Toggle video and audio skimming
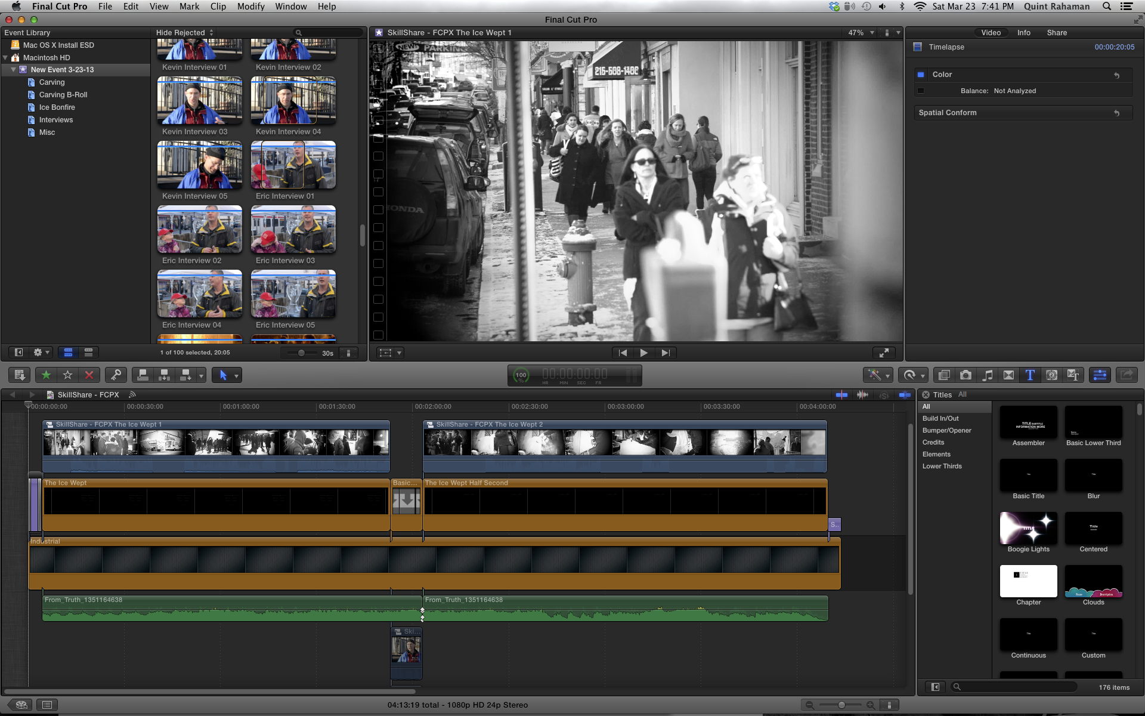Viewport: 1145px width, 716px height. 841,395
